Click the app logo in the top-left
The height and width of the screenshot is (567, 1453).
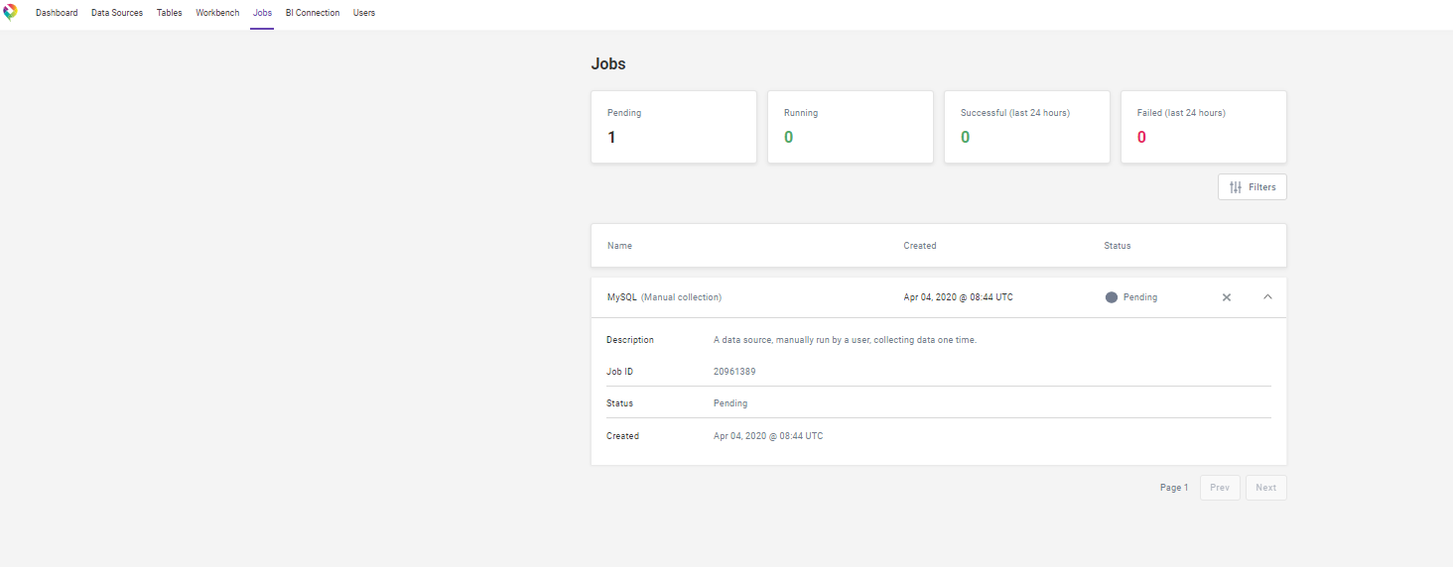click(x=11, y=13)
